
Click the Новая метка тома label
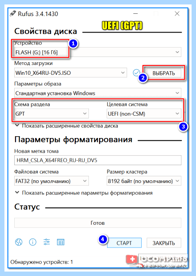tap(36, 151)
